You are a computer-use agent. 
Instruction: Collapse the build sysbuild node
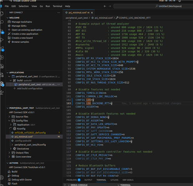(11, 80)
